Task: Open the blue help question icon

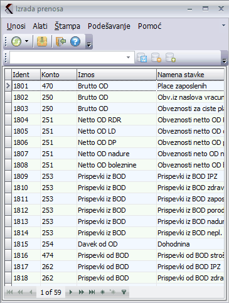Action: 75,41
